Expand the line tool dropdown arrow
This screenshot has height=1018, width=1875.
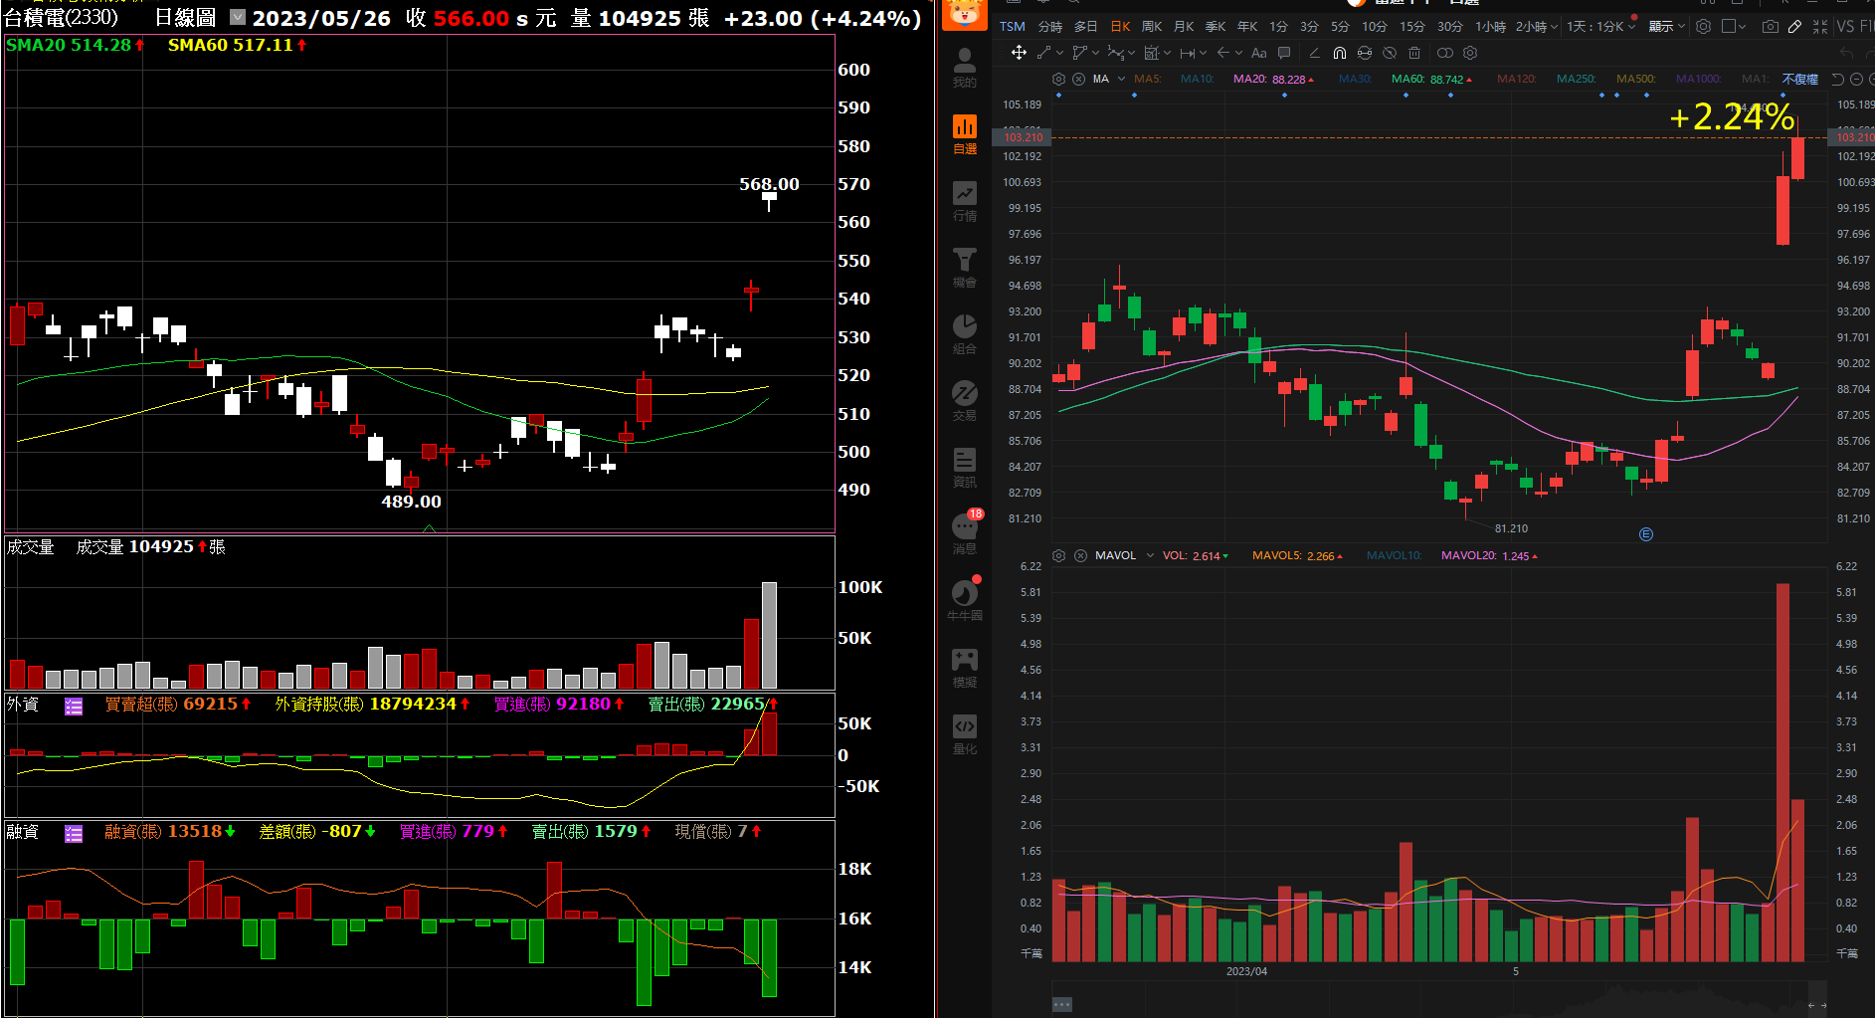click(1059, 53)
